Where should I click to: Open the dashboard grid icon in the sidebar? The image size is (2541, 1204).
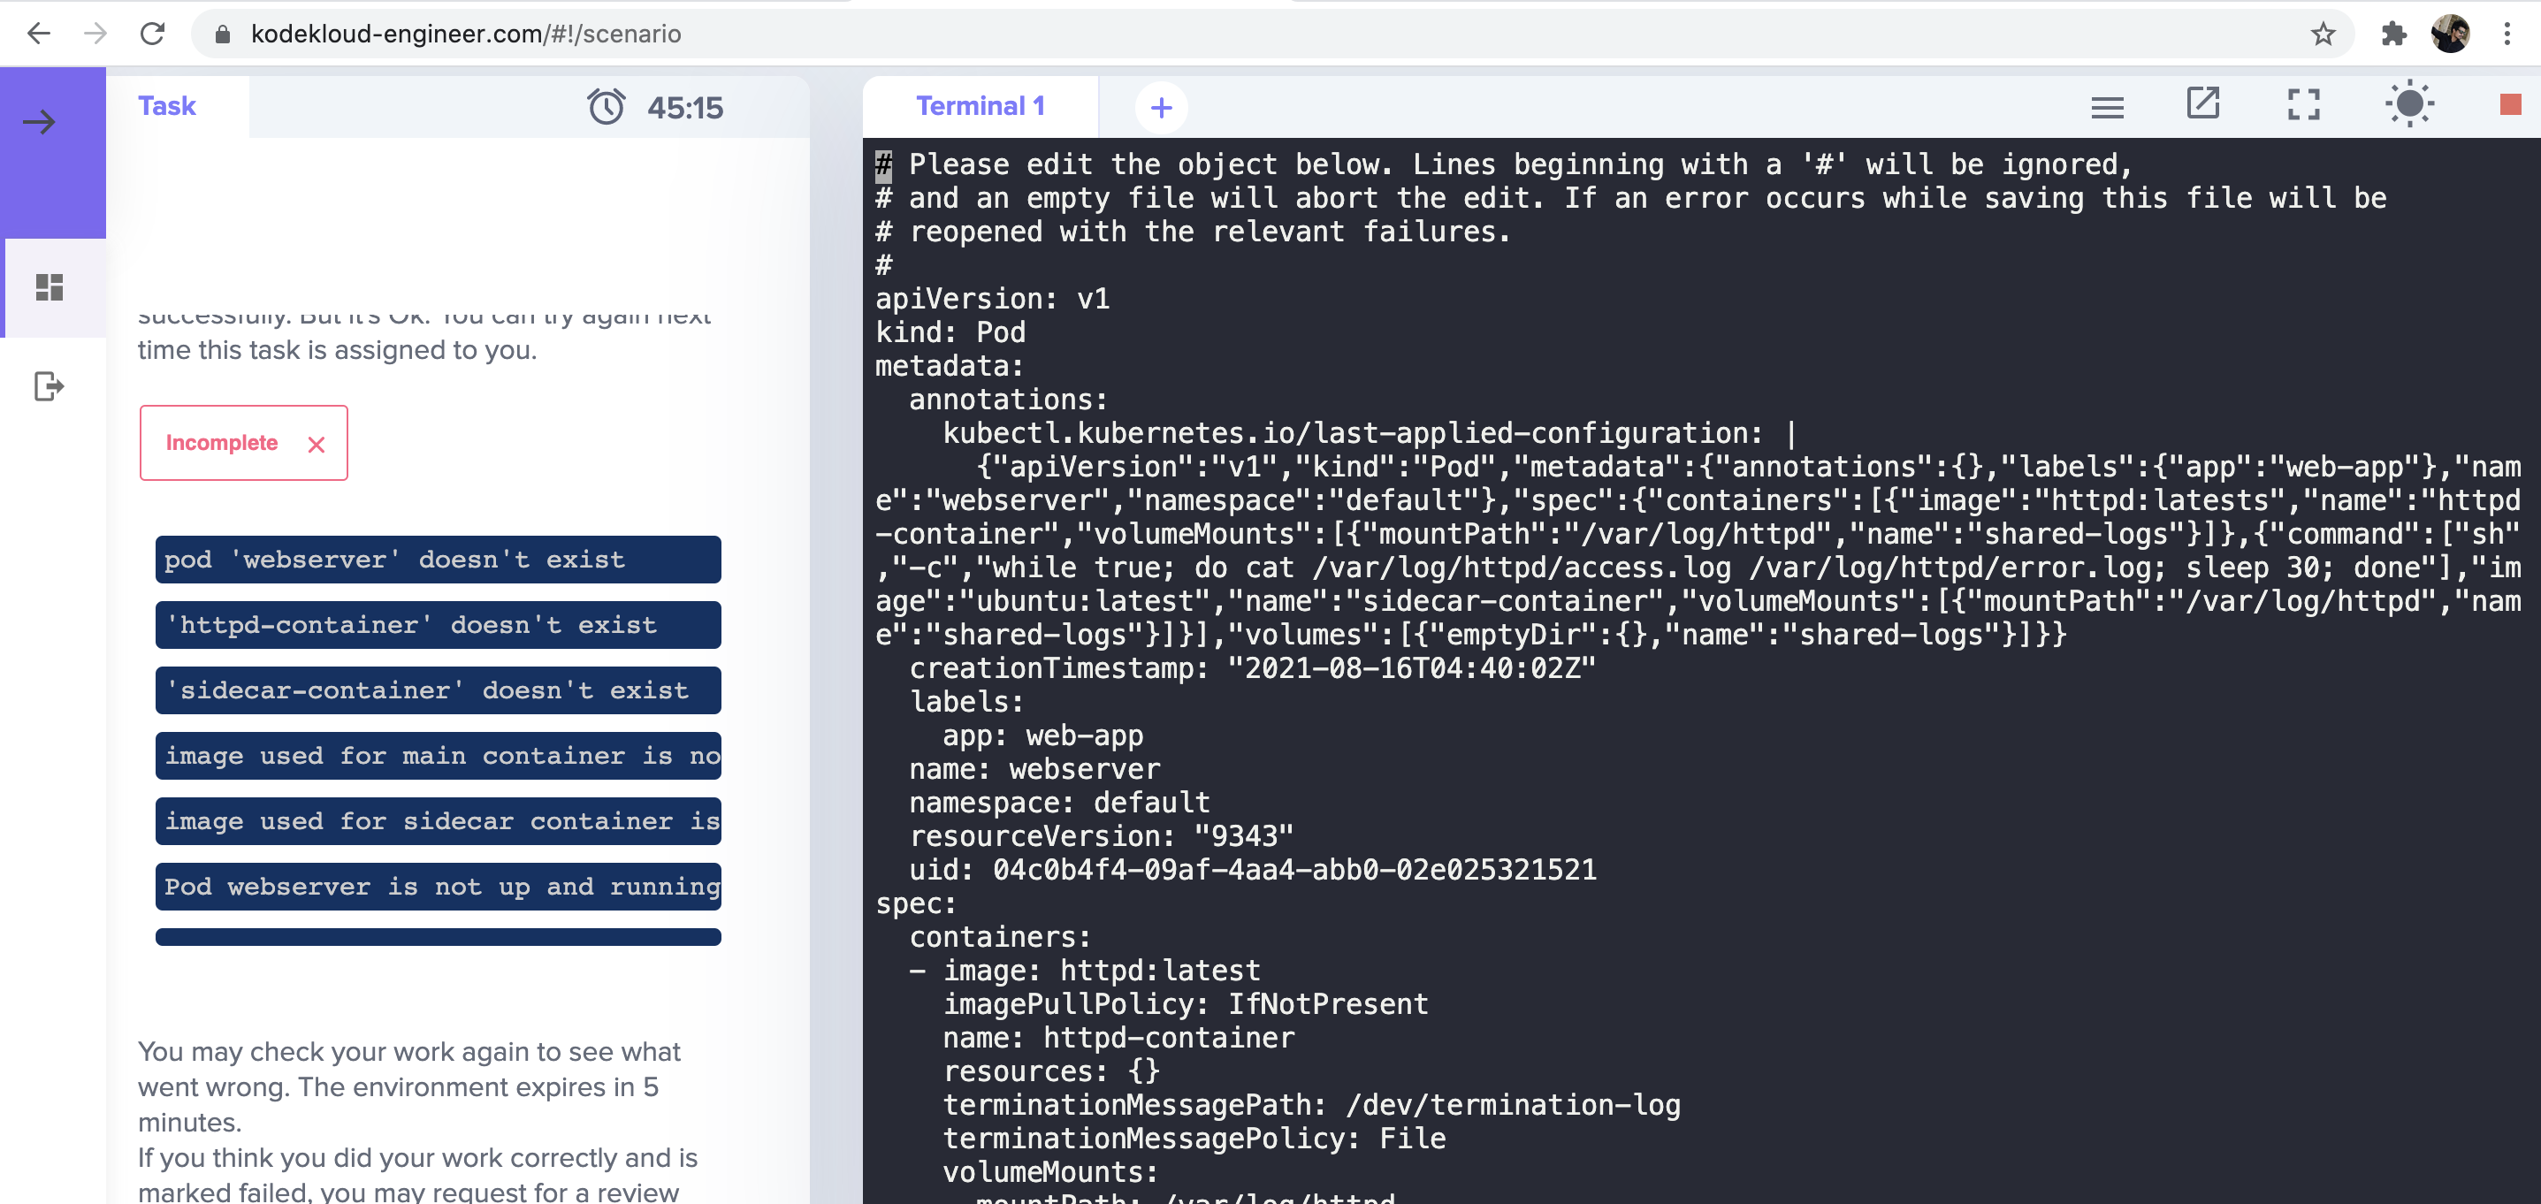(50, 287)
